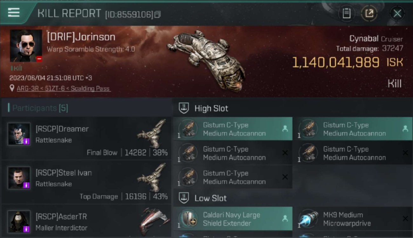Screen dimensions: 413x238
Task: Open the ARG-3R location link
Action: click(x=64, y=89)
